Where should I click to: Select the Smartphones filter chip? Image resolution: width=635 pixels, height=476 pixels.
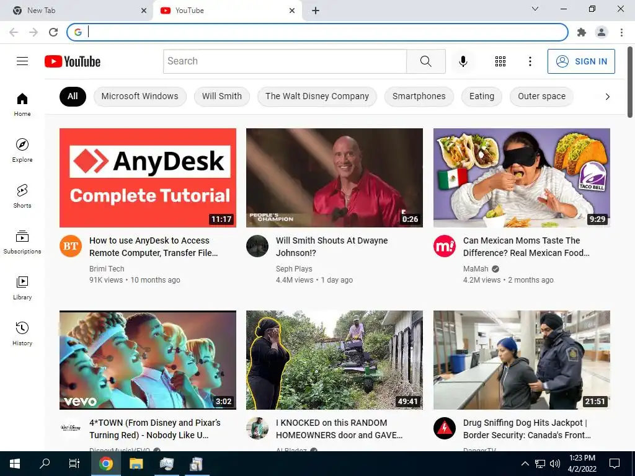click(x=419, y=96)
